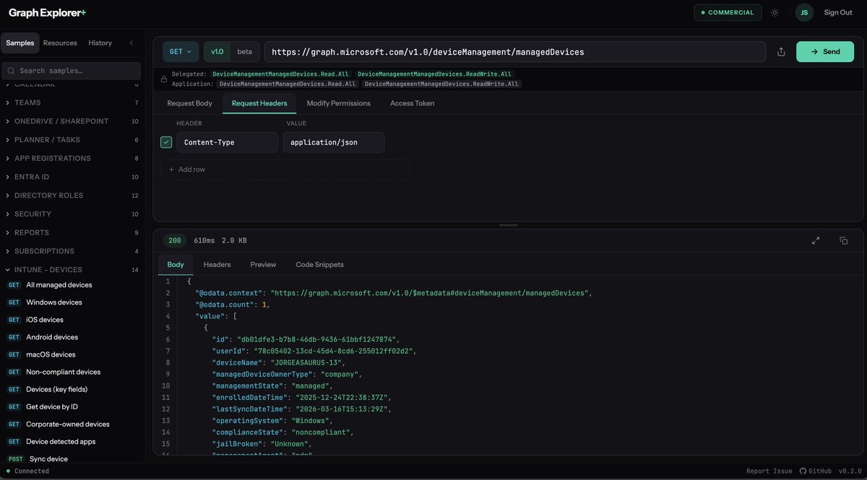
Task: Expand Entra ID category
Action: 72,177
